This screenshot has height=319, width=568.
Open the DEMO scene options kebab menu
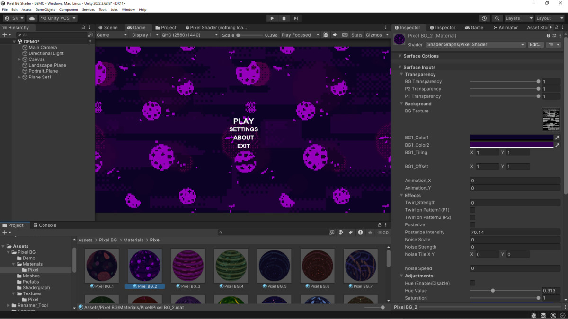(x=90, y=42)
